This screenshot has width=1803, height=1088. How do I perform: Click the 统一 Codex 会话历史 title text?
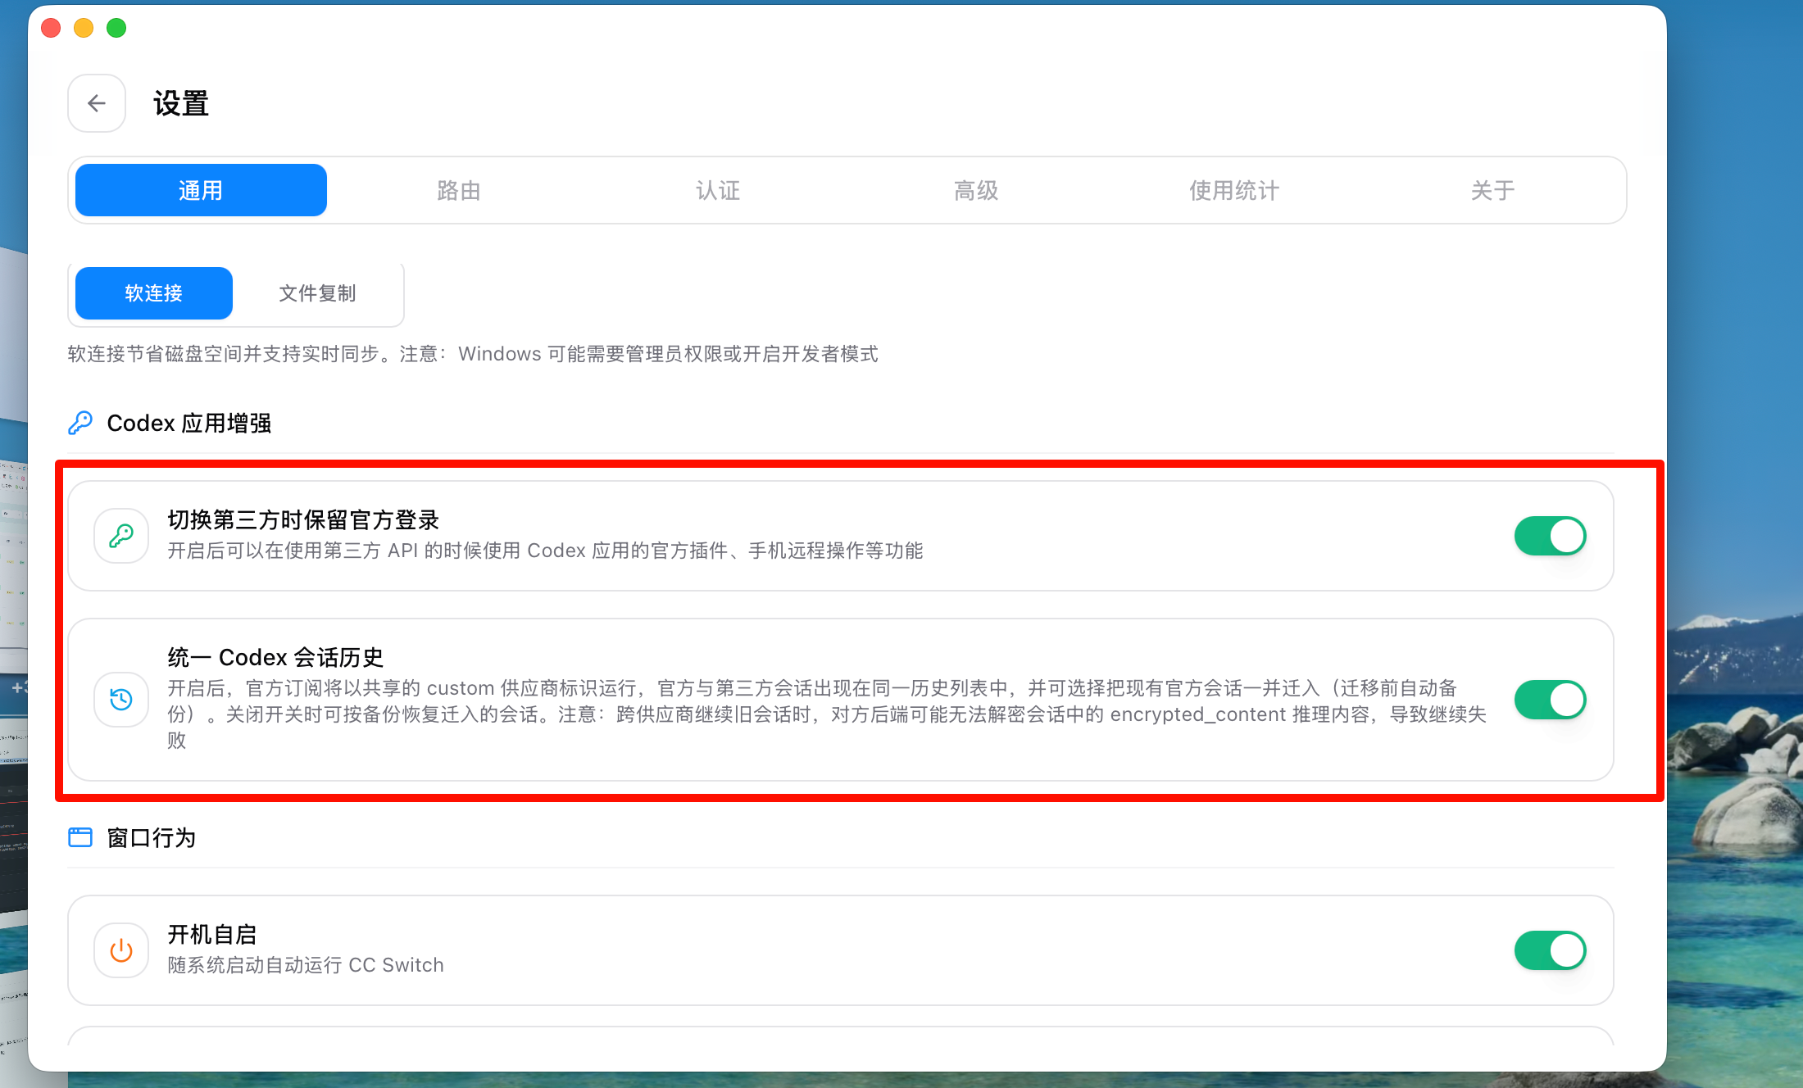click(275, 657)
